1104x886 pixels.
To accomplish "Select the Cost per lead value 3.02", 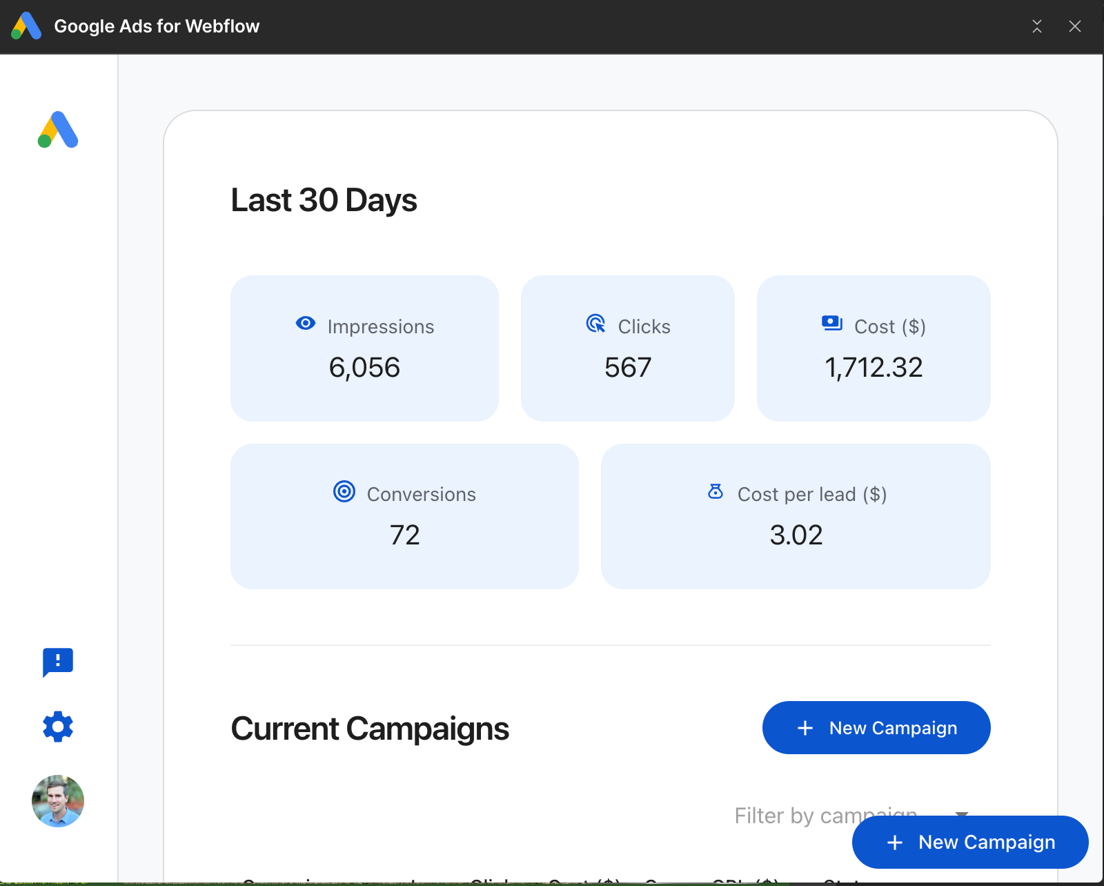I will (x=796, y=535).
